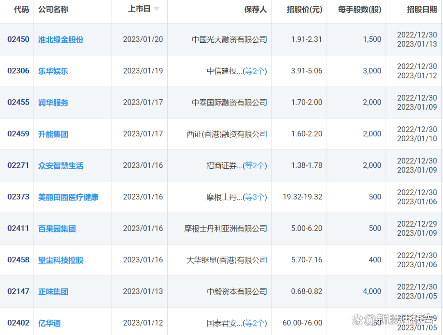Select price range 1.60-2.20
The image size is (443, 335).
pyautogui.click(x=306, y=134)
